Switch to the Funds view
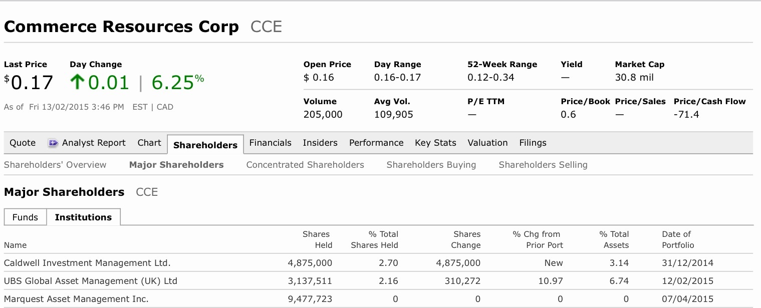This screenshot has width=761, height=308. pos(25,217)
